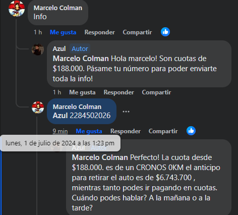Open the 9 min timestamp link
The image size is (238, 215).
pyautogui.click(x=60, y=131)
